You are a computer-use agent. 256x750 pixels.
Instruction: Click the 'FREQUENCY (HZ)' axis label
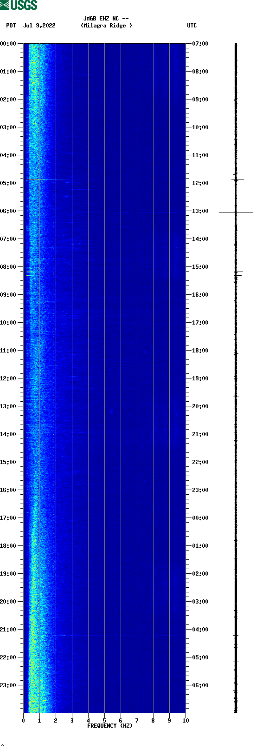pos(110,726)
